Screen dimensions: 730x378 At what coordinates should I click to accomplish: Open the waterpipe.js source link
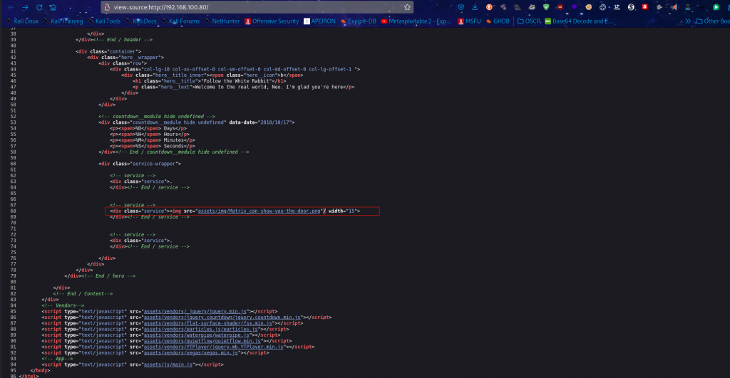197,335
